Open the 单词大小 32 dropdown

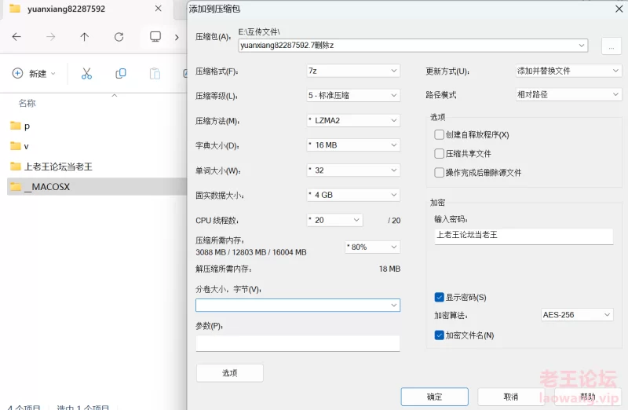tap(353, 170)
